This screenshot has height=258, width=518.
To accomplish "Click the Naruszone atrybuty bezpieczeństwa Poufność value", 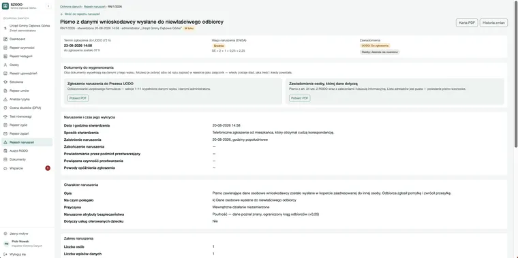I will [266, 214].
